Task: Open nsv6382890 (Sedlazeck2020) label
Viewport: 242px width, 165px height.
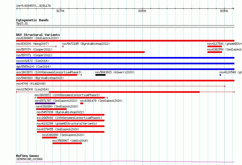Action: (x=63, y=135)
